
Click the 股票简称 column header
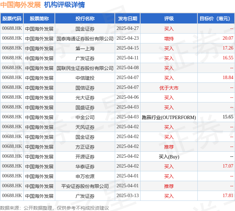(x=39, y=18)
